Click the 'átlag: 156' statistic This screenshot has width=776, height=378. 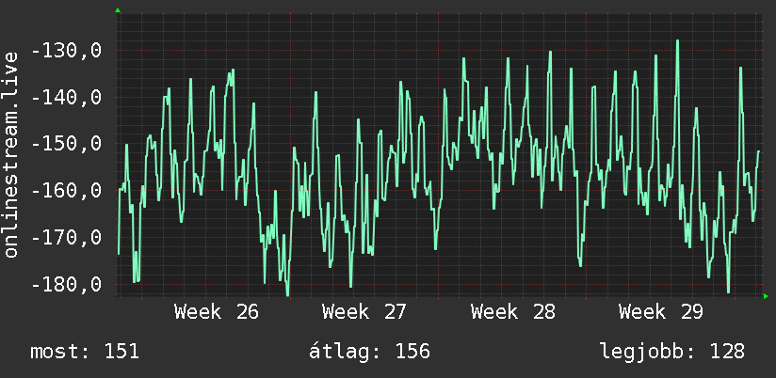369,352
